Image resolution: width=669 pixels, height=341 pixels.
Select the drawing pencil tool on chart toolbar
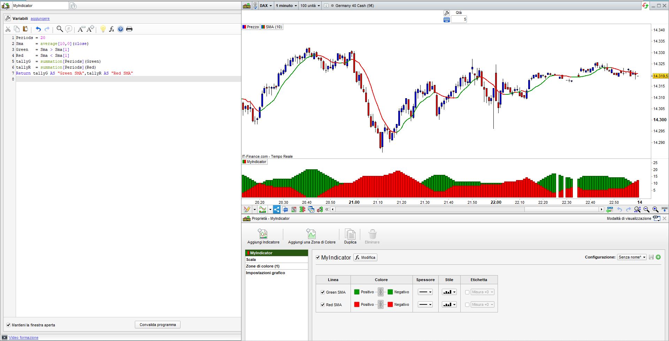pos(247,209)
